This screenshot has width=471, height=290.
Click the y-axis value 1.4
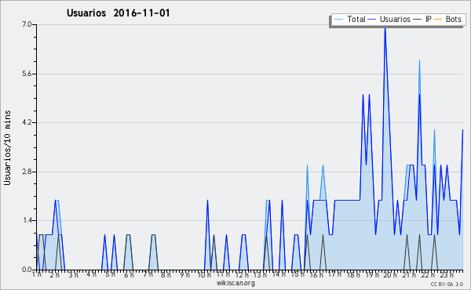27,221
